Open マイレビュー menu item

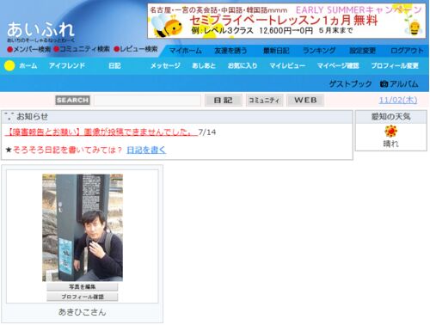[287, 65]
